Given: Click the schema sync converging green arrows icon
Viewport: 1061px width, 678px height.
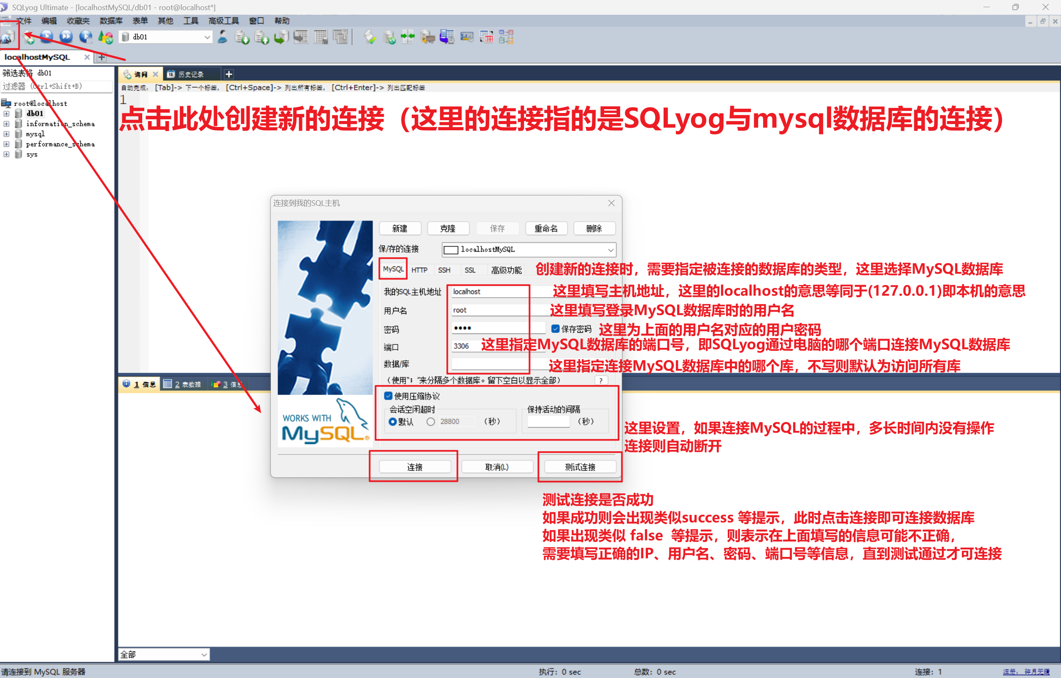Looking at the screenshot, I should (x=408, y=37).
